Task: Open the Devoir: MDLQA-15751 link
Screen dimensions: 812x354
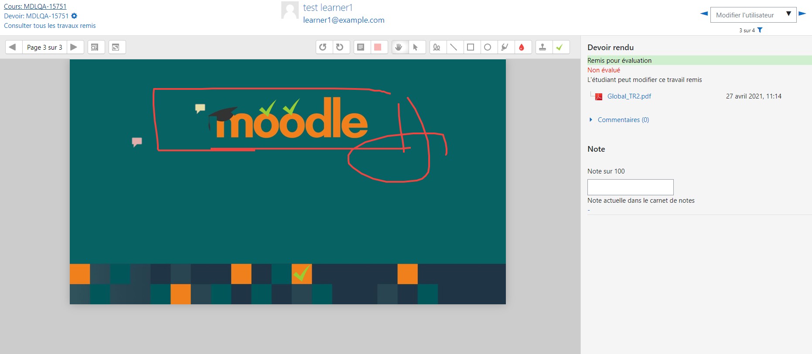Action: [36, 16]
